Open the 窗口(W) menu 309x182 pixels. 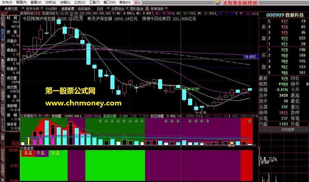[109, 3]
